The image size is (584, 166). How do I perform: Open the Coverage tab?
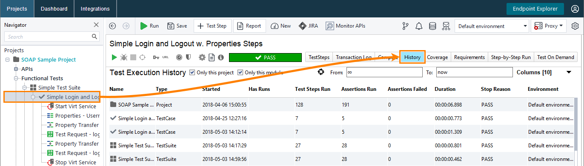(x=437, y=57)
